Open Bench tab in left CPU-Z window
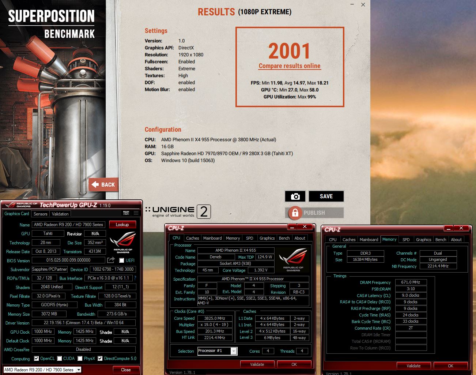This screenshot has height=375, width=476. tap(284, 238)
